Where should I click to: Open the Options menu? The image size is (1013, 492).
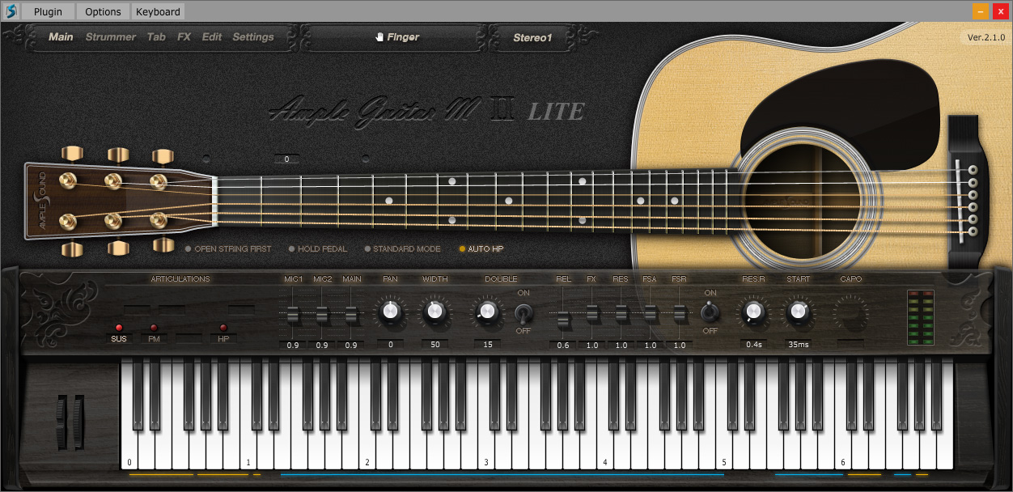pos(102,11)
